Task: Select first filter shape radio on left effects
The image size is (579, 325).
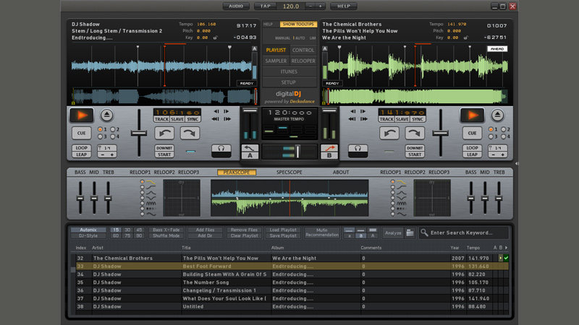Action: 142,182
